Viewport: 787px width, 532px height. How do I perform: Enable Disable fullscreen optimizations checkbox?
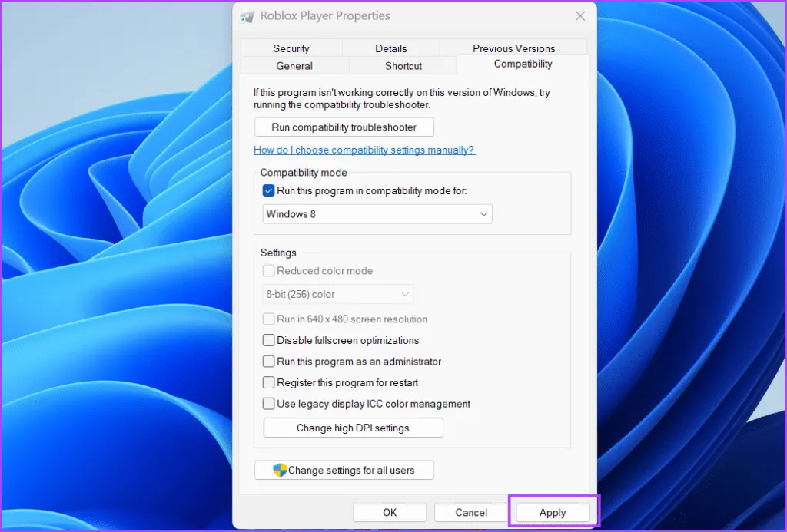[x=268, y=340]
